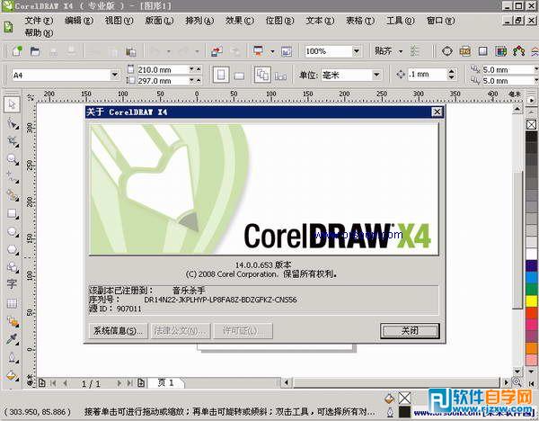Select the Smart fill tool
The image size is (539, 421).
click(x=13, y=195)
